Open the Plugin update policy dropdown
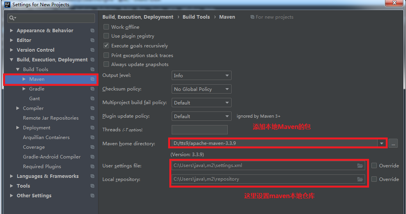406x214 pixels. click(202, 116)
